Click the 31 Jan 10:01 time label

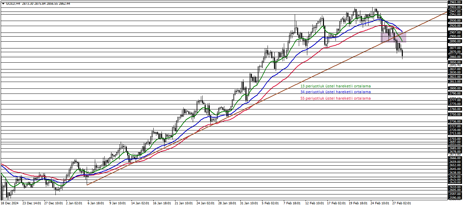pyautogui.click(x=249, y=203)
